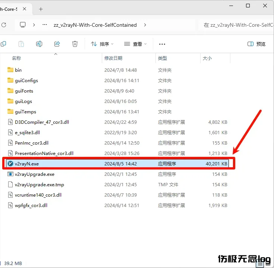This screenshot has height=268, width=274.
Task: Click the 40,201 KB size cell
Action: 217,164
